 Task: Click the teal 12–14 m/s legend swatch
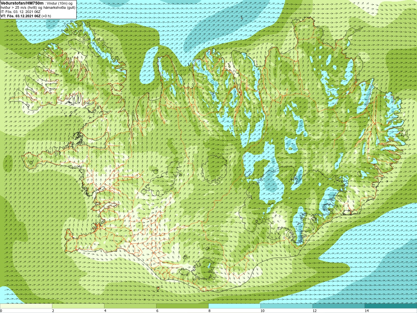(x=339, y=306)
